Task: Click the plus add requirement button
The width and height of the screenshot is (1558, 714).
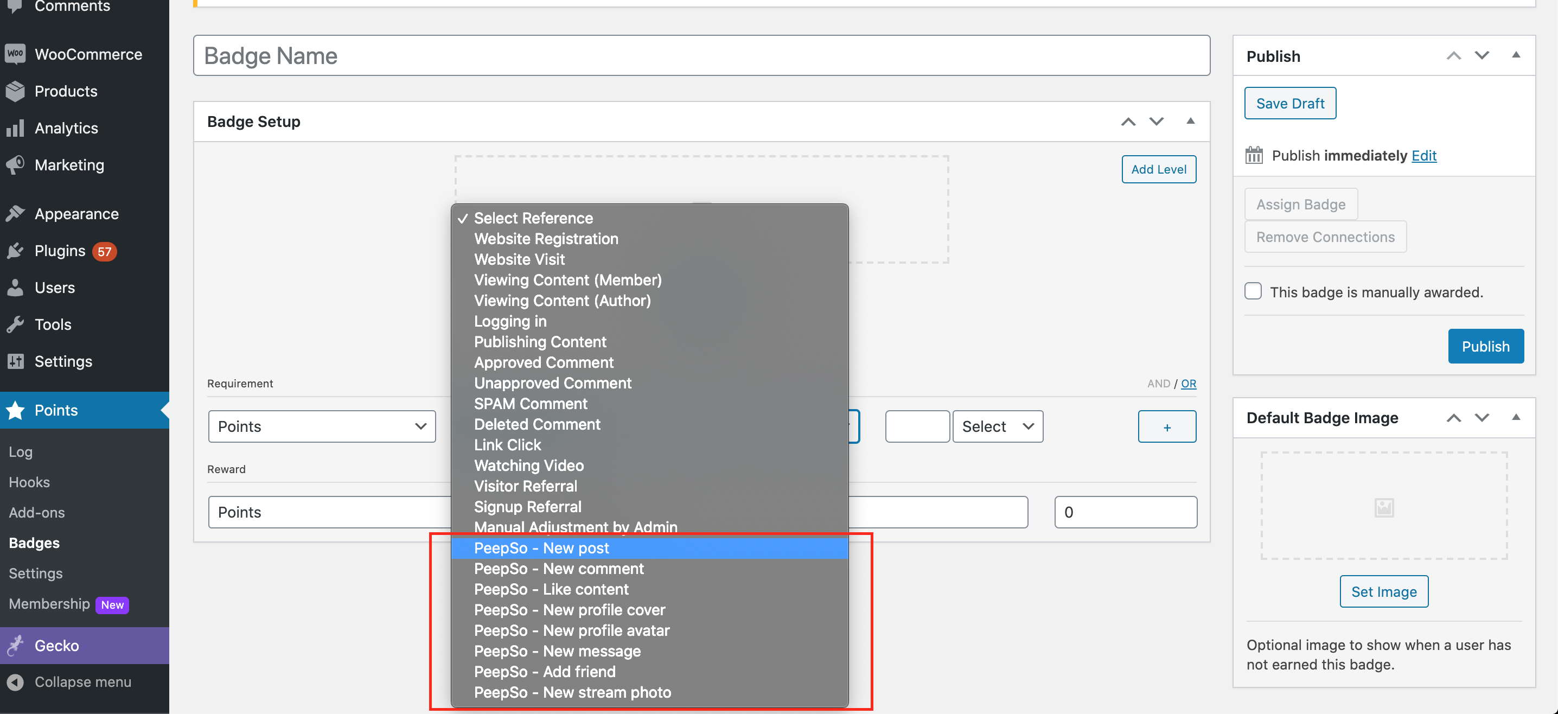Action: point(1167,426)
